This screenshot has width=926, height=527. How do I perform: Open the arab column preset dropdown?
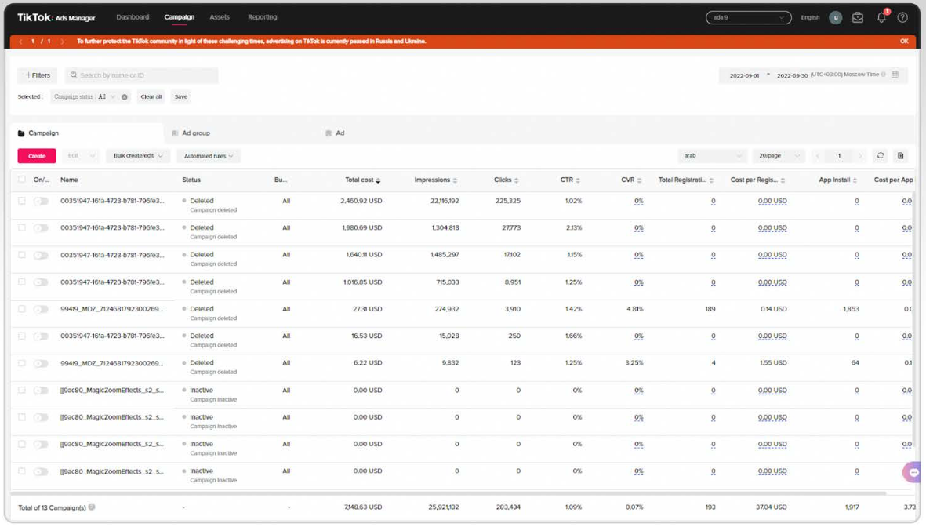point(712,156)
